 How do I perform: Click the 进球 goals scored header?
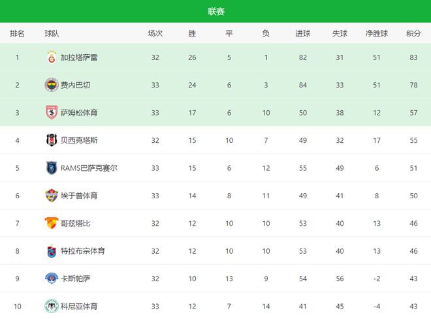pyautogui.click(x=302, y=34)
